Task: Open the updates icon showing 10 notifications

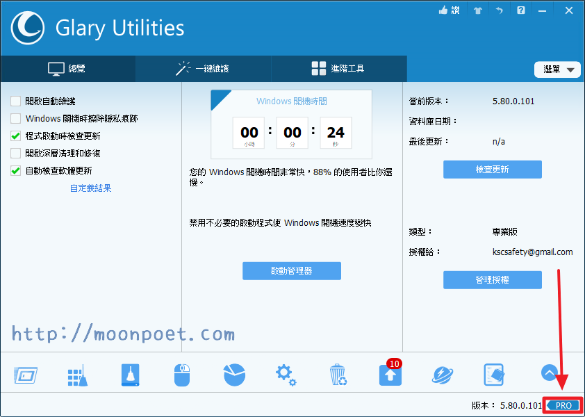Action: (x=390, y=375)
